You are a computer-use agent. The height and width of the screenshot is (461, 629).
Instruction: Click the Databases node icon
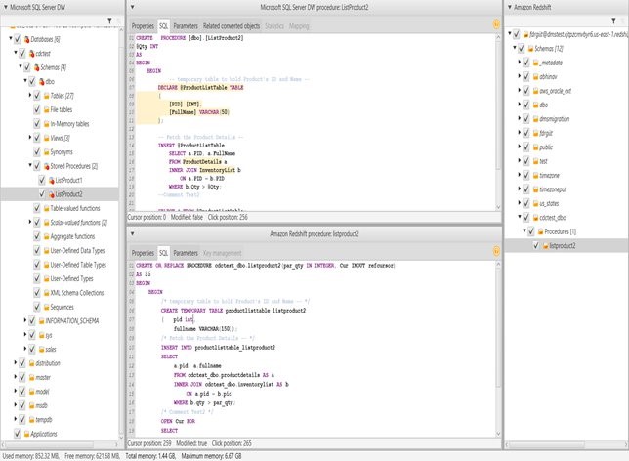pos(26,39)
